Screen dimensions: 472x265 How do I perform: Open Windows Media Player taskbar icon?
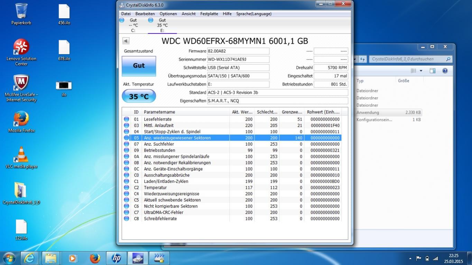coord(73,258)
